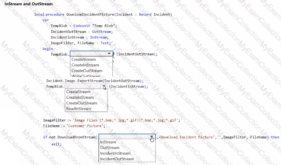Select the IncidentInStream list option
The image size is (281, 165).
[115, 154]
